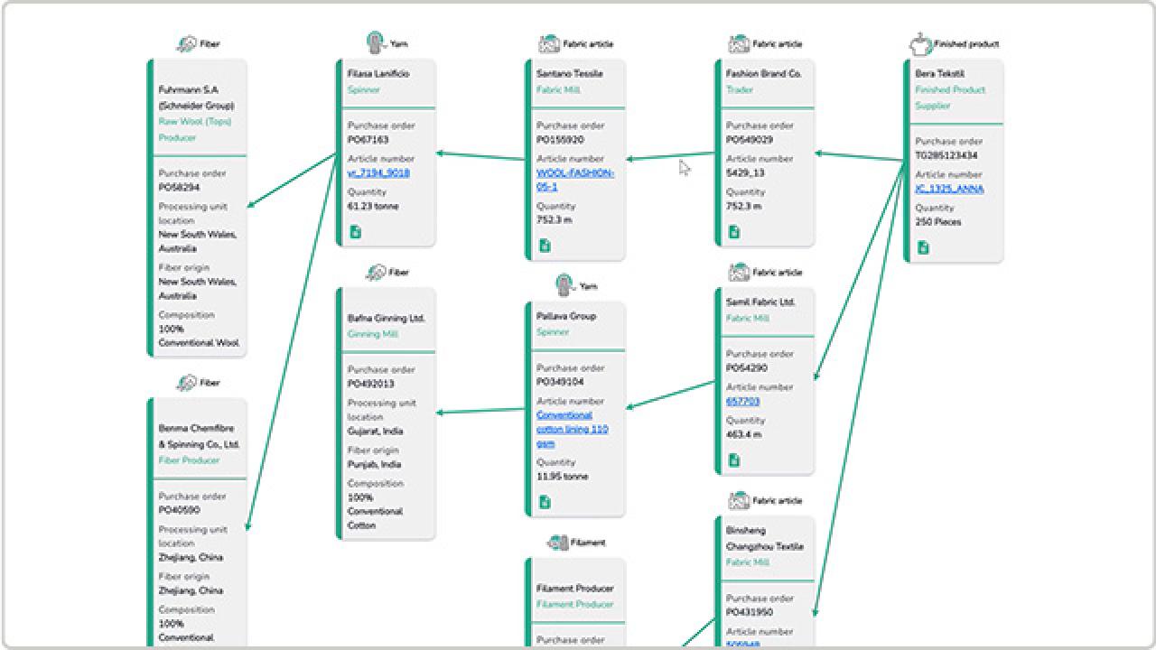
Task: Open article link WOOL-FASHION-05-1
Action: point(575,180)
